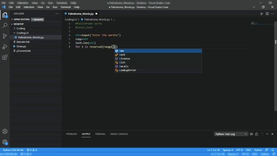Close the bottom panel
Viewport: 277px width, 156px height.
pyautogui.click(x=272, y=134)
